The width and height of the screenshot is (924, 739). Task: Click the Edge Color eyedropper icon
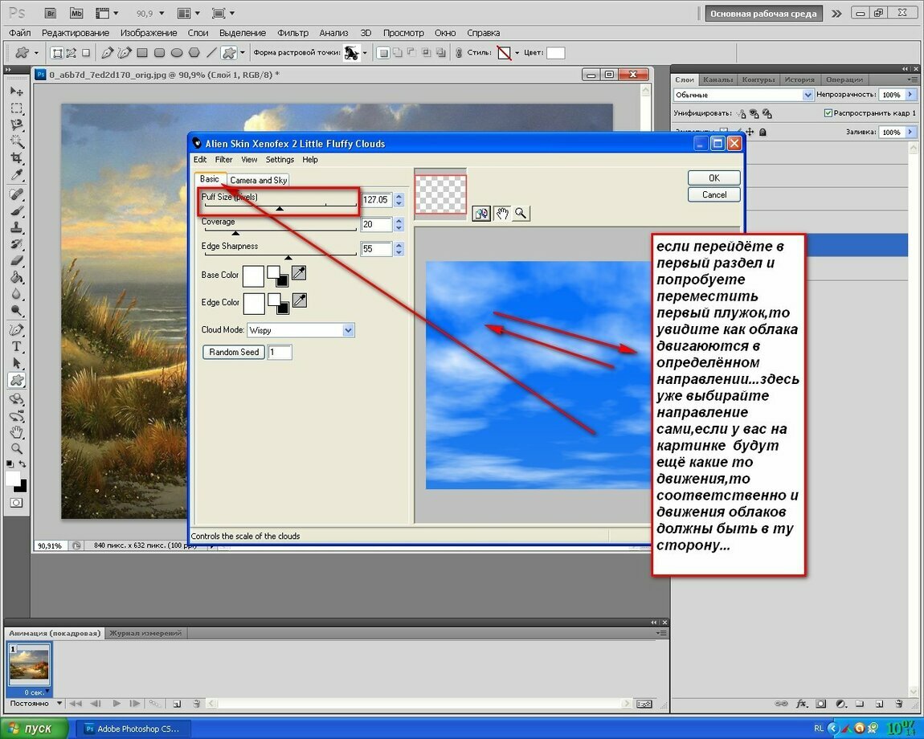pos(300,300)
